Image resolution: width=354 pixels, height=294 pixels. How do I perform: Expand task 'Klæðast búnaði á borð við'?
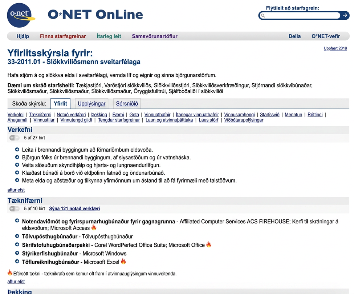17,173
